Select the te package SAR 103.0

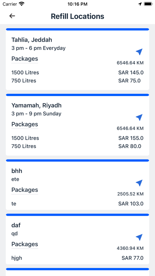(77, 204)
